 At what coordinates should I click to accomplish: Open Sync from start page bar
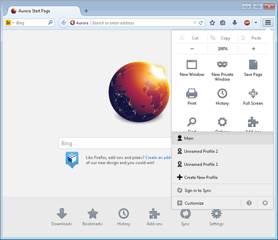[x=186, y=218]
